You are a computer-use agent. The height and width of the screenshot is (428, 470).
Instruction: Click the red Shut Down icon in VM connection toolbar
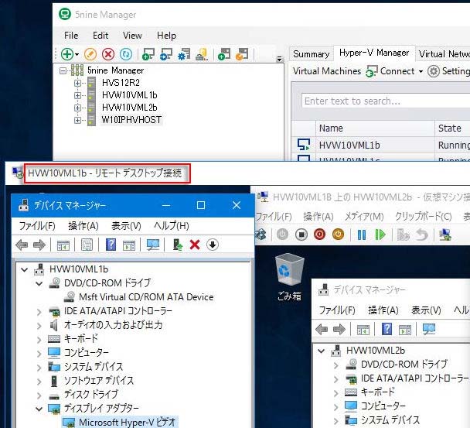click(319, 235)
